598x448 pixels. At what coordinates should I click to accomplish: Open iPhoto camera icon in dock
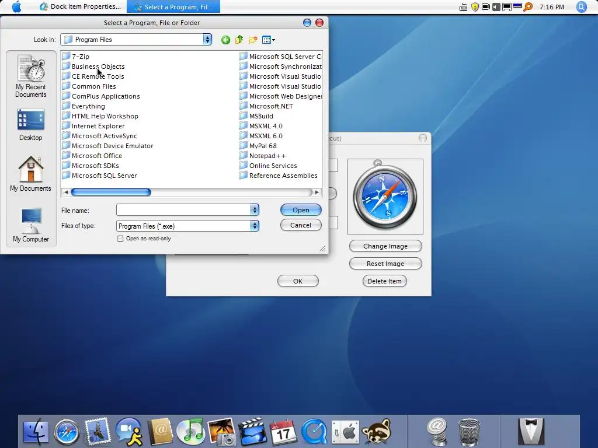coord(222,432)
